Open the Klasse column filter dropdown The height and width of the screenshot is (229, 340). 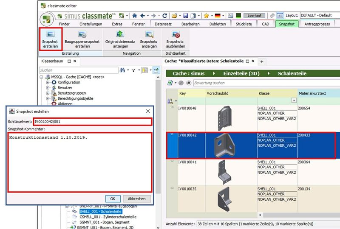[294, 101]
